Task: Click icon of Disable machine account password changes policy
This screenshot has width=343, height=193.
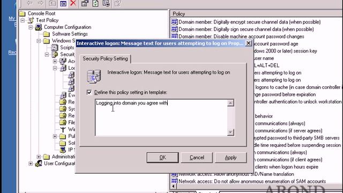Action: 174,36
